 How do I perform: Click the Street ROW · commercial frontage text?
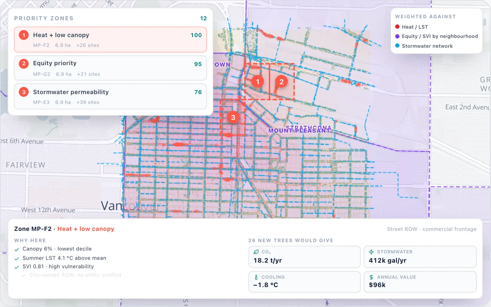tap(431, 229)
